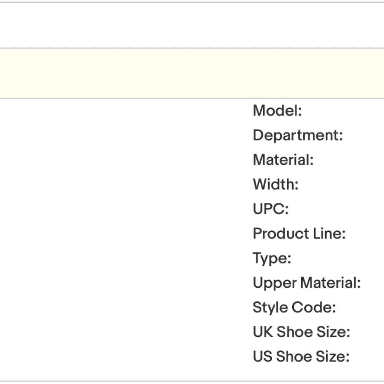Click the yellow banner's bottom border line

[x=192, y=98]
